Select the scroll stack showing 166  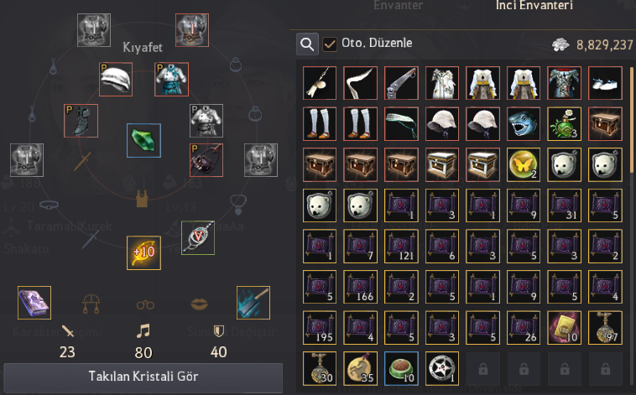(360, 287)
